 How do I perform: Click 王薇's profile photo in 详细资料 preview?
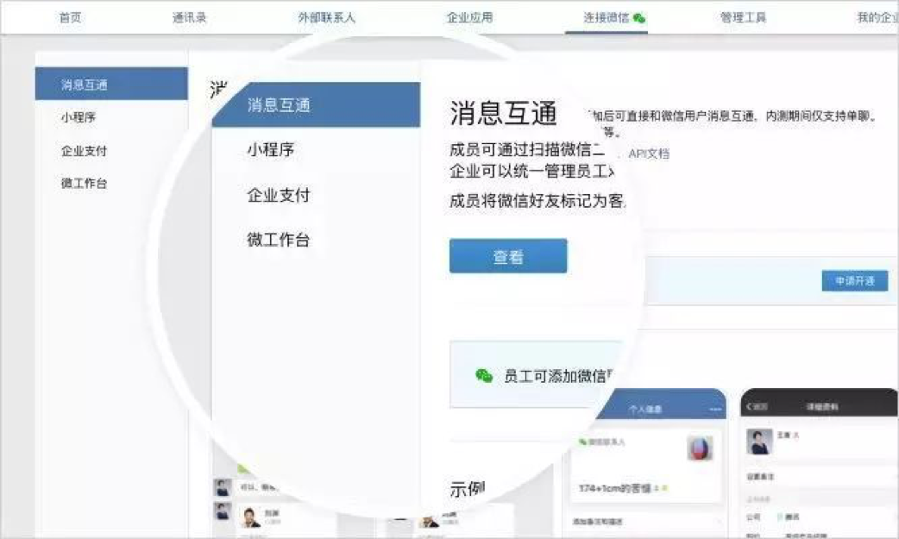[x=760, y=442]
